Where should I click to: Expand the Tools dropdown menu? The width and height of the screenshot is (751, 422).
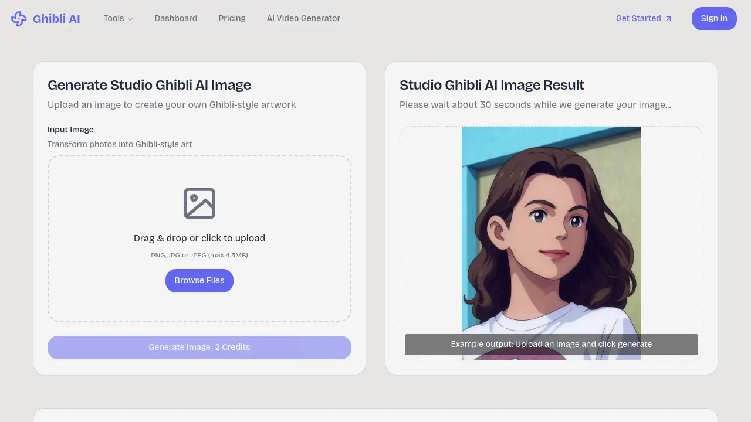click(117, 18)
